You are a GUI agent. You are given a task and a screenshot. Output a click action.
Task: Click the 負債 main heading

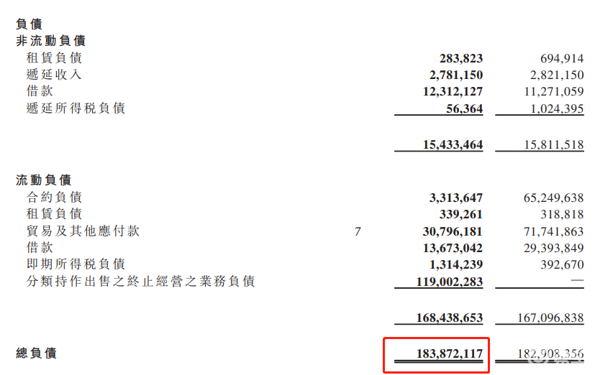pos(29,24)
